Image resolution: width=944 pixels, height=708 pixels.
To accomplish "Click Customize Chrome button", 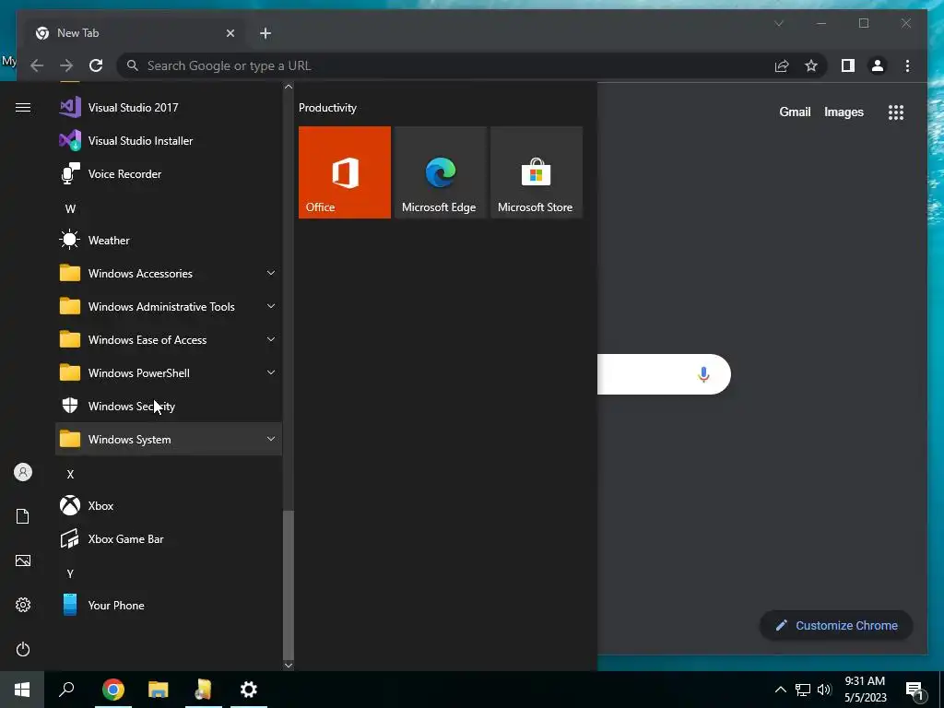I will tap(836, 626).
